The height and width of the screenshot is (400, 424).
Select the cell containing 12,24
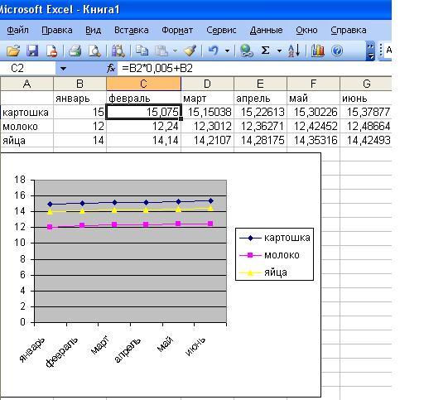click(x=143, y=127)
